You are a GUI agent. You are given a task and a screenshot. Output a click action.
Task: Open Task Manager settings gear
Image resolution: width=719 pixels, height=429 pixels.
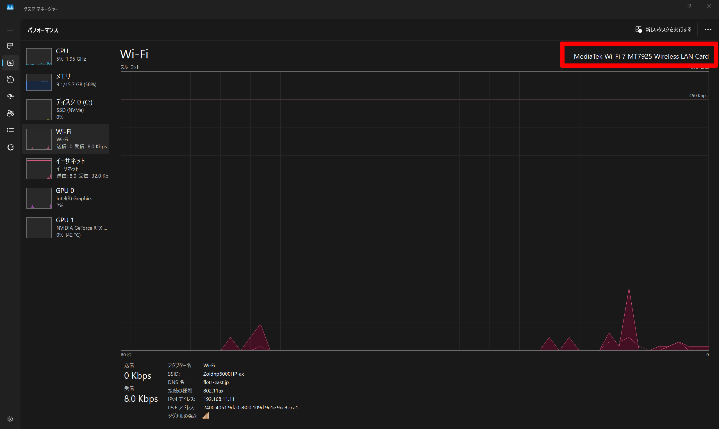(10, 419)
